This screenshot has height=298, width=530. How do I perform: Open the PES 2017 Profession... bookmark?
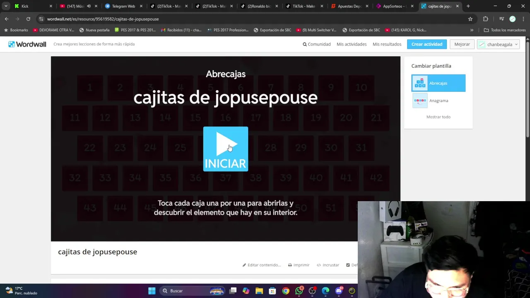tap(228, 30)
